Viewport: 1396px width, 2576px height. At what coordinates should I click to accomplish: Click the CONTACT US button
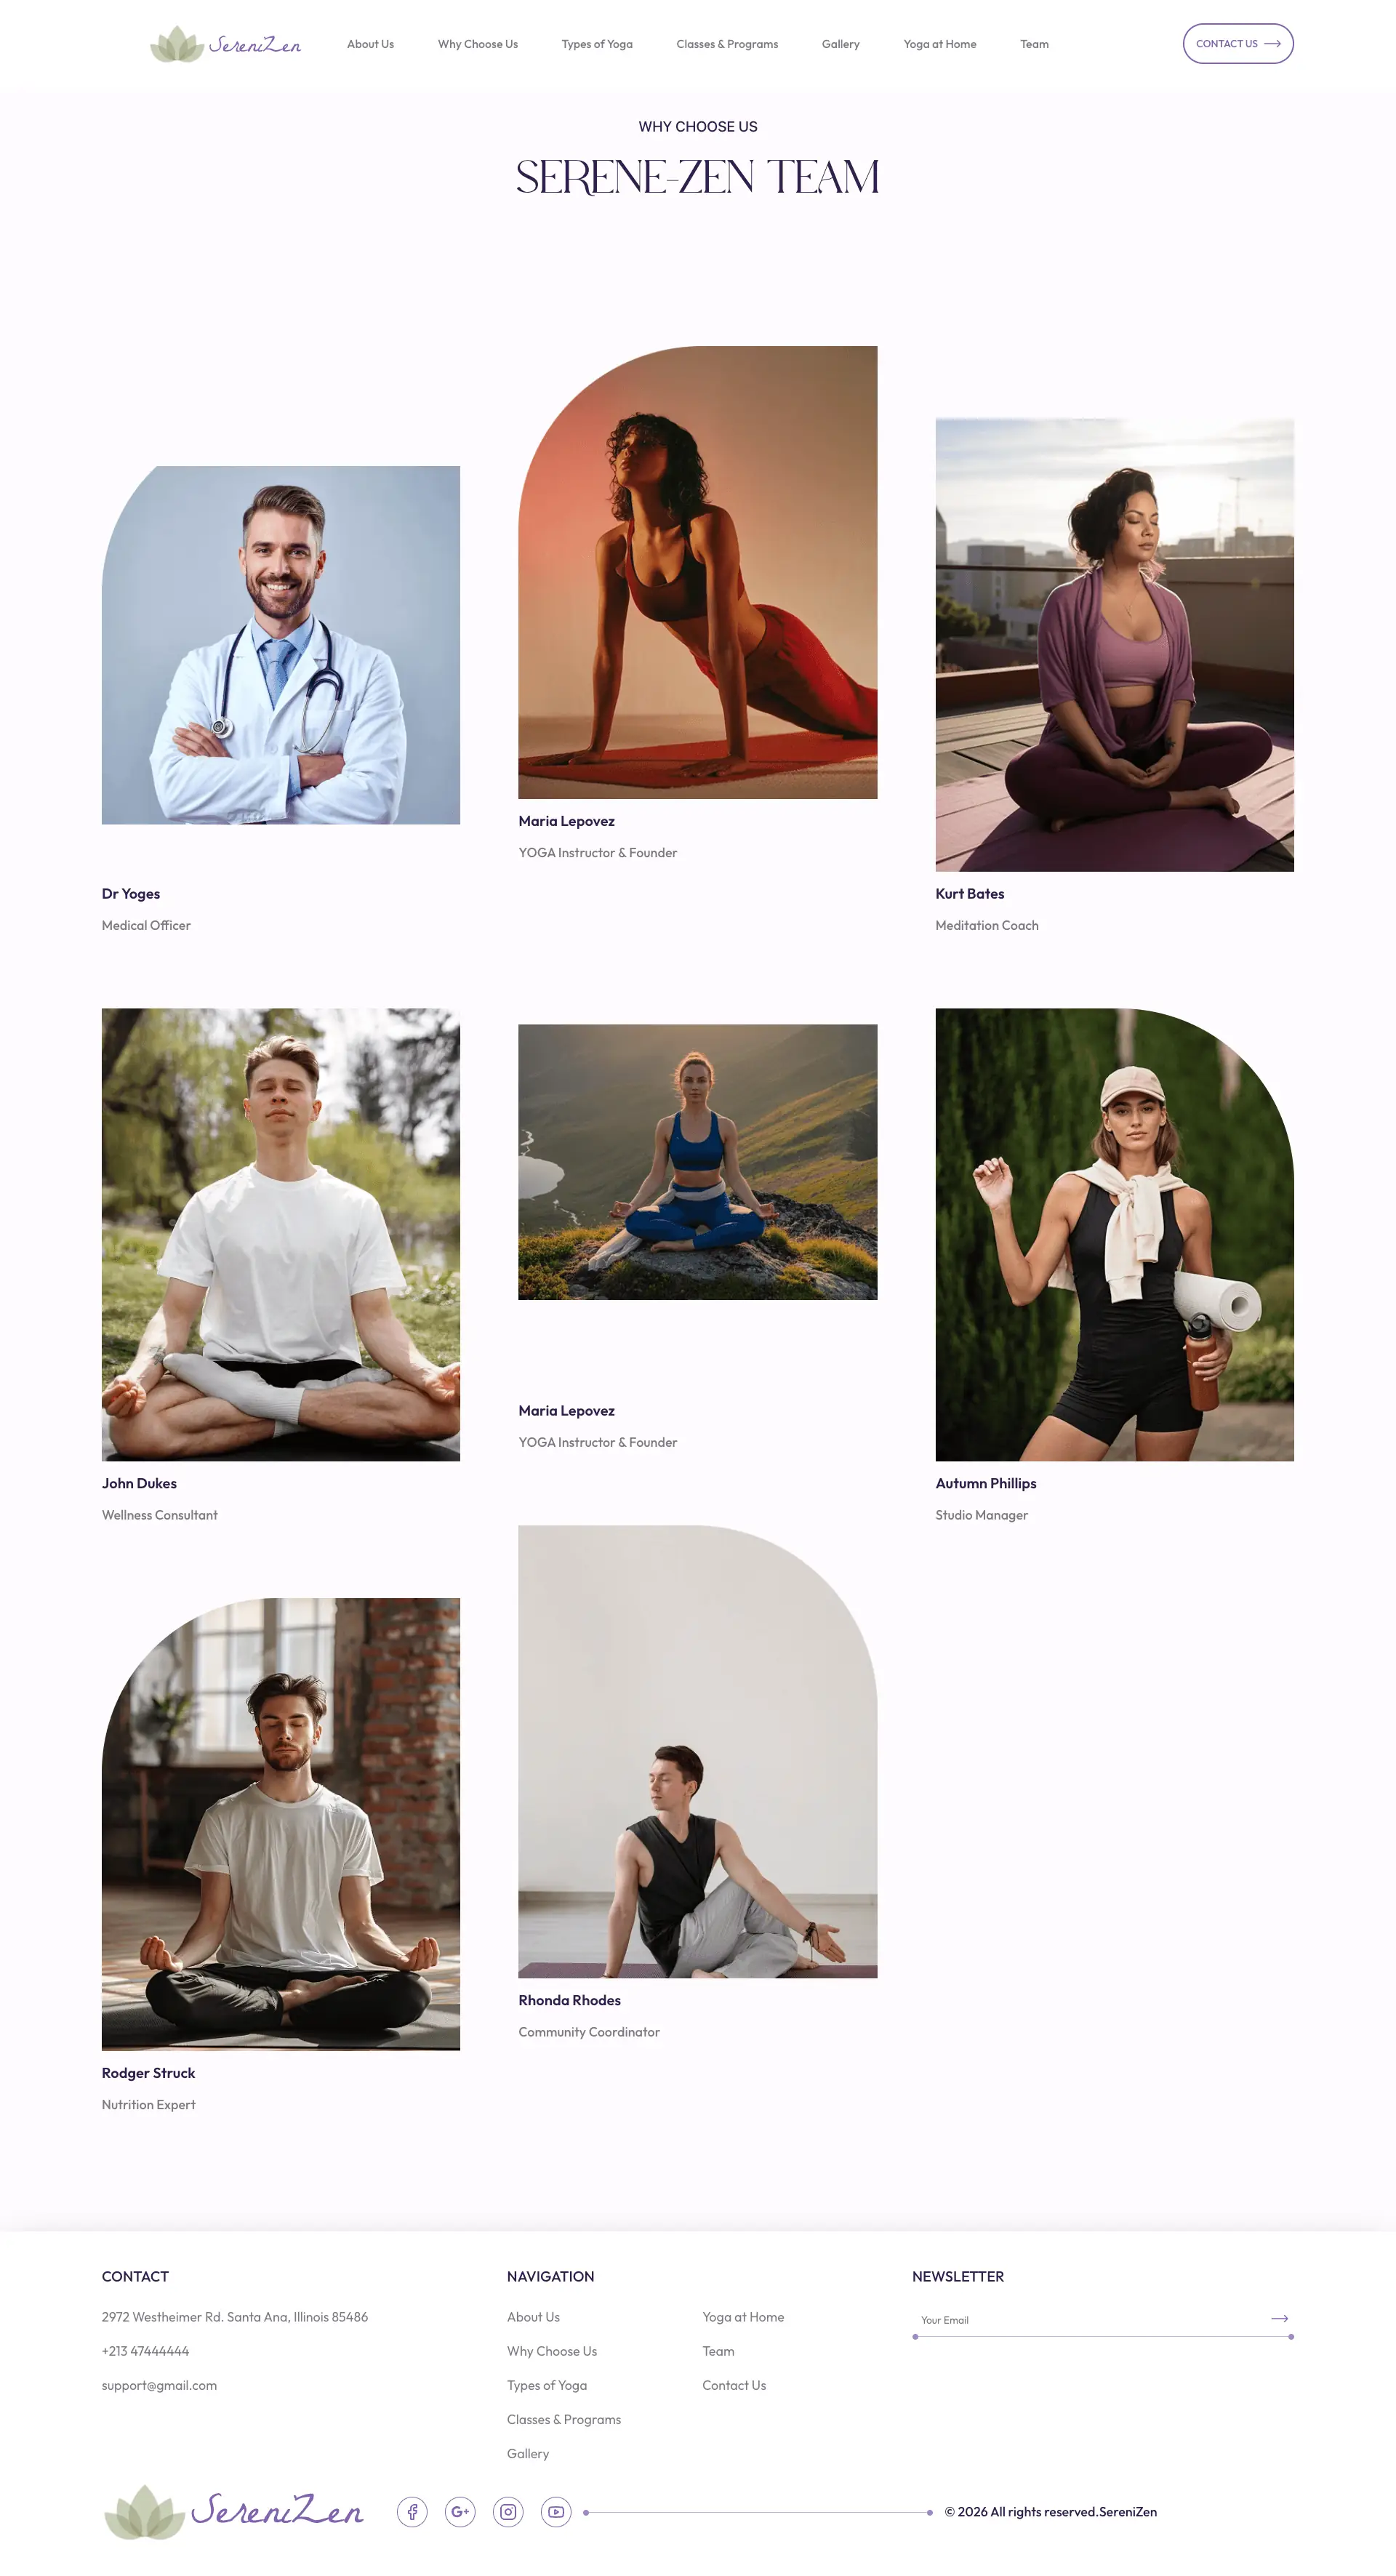(1238, 44)
